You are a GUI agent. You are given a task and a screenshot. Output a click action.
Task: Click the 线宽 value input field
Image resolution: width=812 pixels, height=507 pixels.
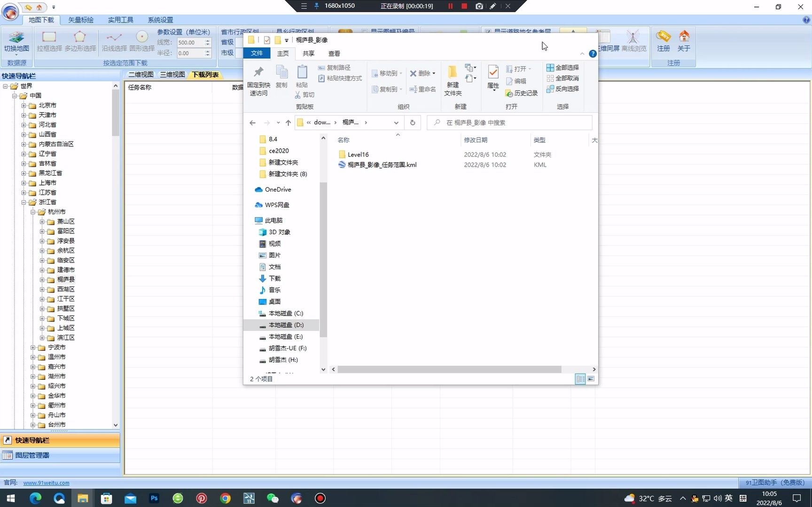(x=190, y=42)
